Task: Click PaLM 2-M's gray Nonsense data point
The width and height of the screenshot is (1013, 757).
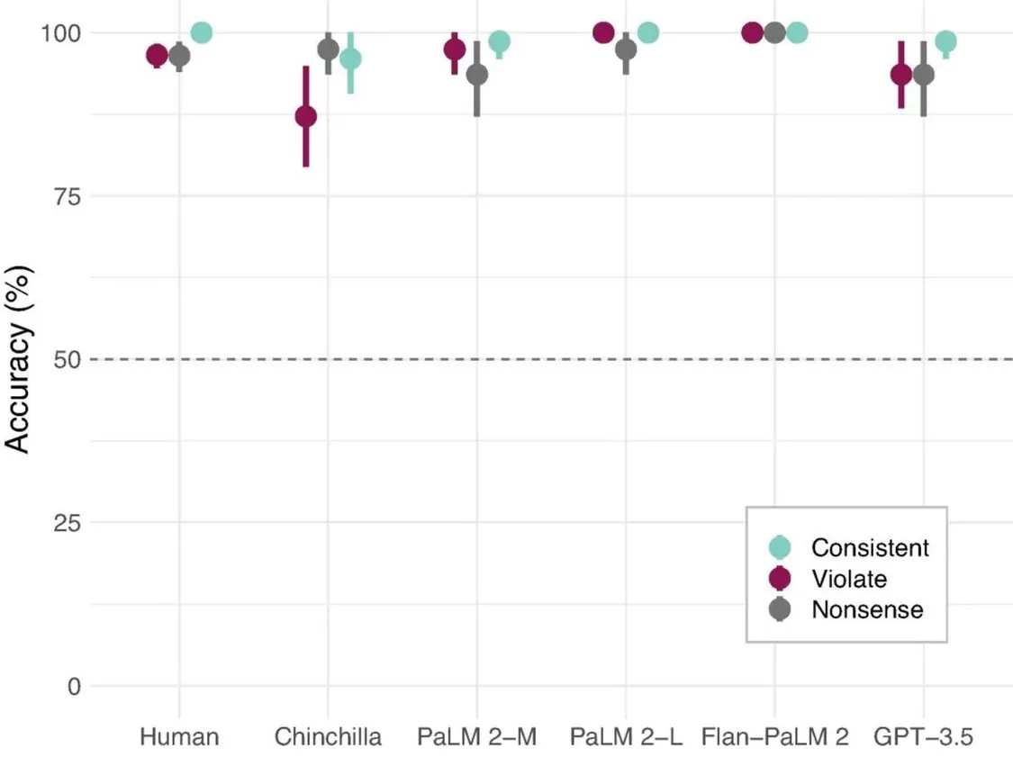Action: [476, 75]
